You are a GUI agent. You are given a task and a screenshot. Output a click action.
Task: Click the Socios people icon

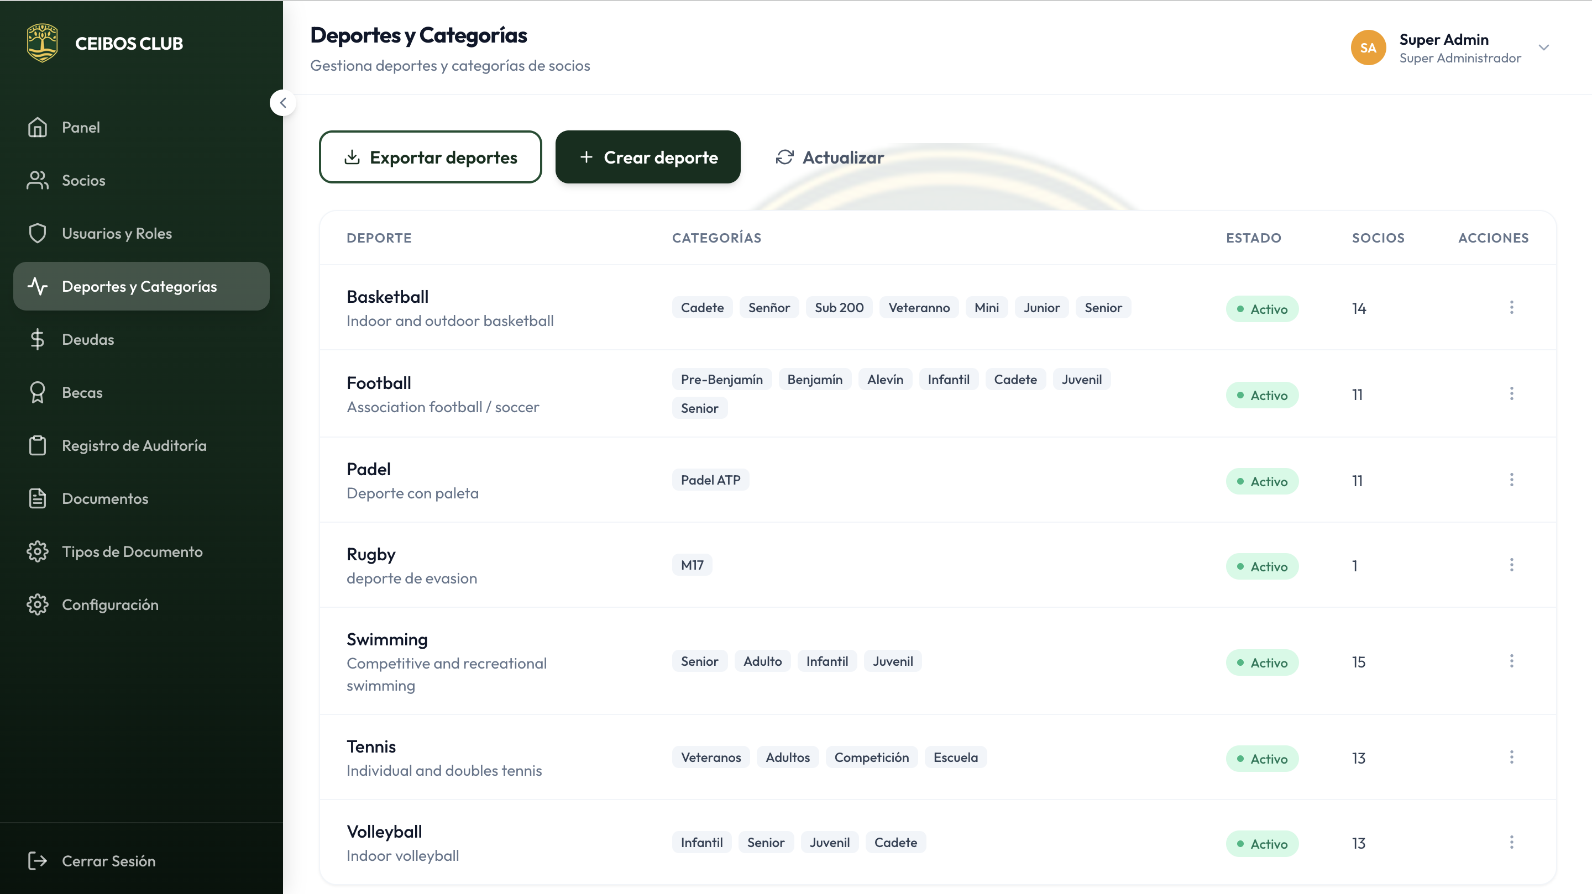pyautogui.click(x=37, y=181)
